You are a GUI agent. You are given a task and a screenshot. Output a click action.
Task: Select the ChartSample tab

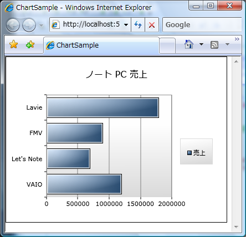tap(101, 45)
